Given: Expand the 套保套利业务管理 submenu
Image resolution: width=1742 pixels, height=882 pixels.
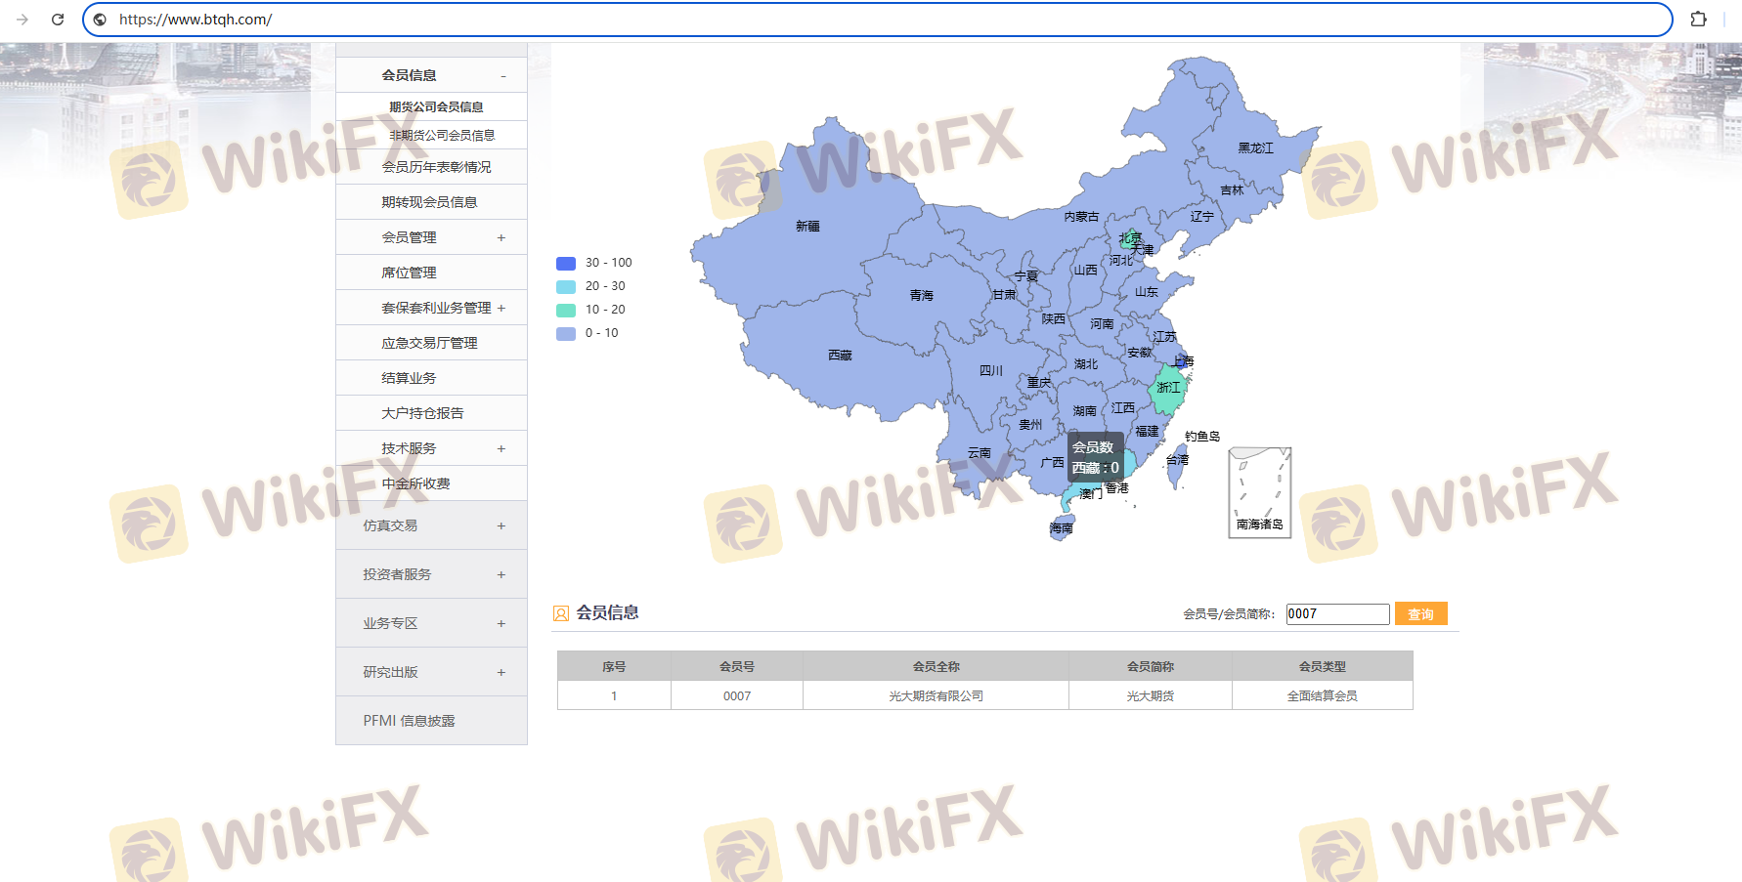Looking at the screenshot, I should (x=501, y=308).
